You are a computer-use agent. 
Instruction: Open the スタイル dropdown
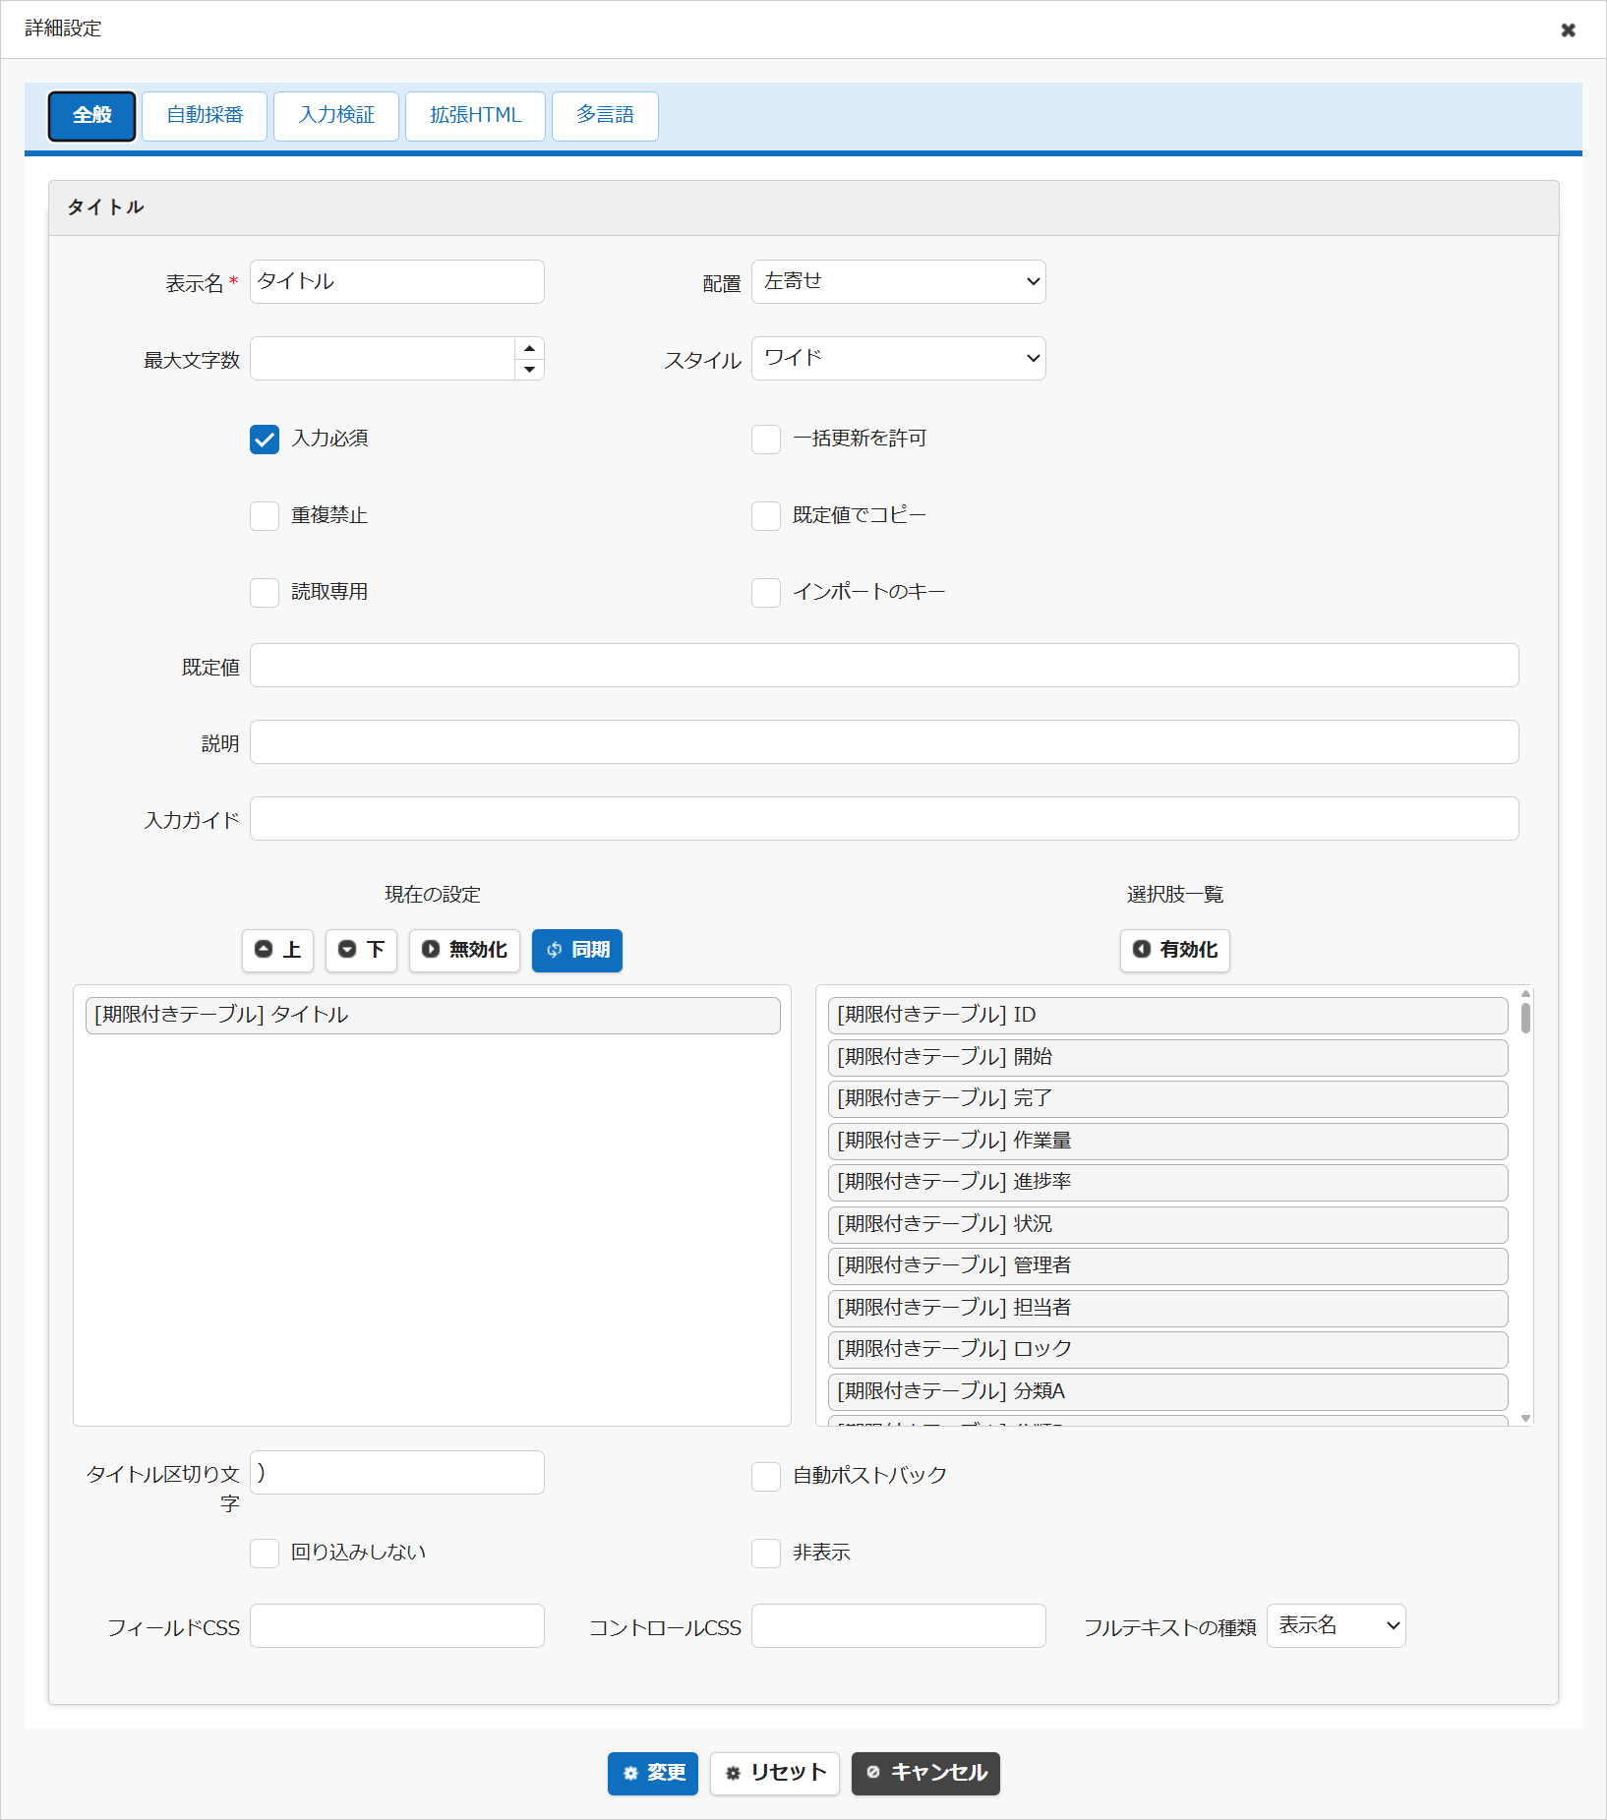pos(899,358)
